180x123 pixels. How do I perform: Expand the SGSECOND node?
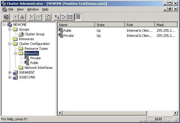pos(10,77)
